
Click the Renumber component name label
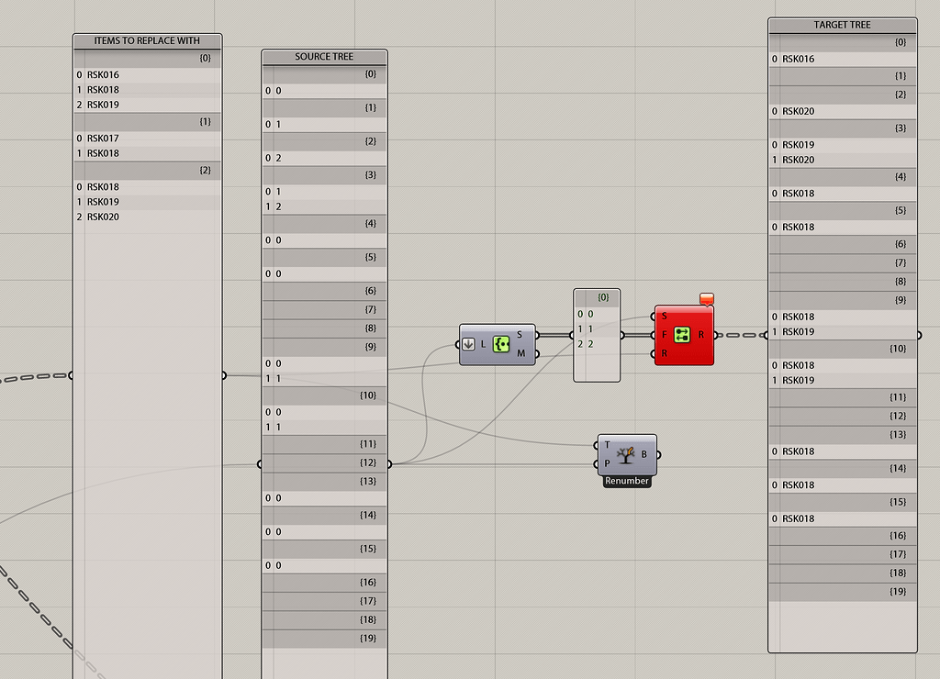click(x=626, y=480)
